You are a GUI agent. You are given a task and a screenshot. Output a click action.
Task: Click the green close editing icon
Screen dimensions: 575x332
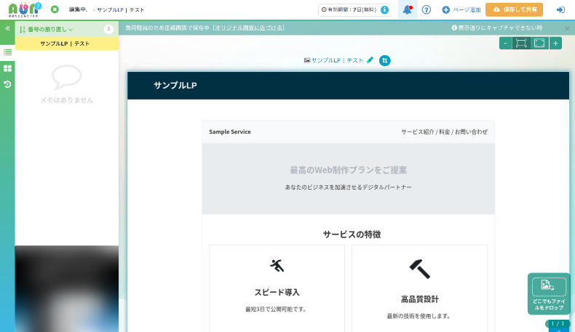55,9
